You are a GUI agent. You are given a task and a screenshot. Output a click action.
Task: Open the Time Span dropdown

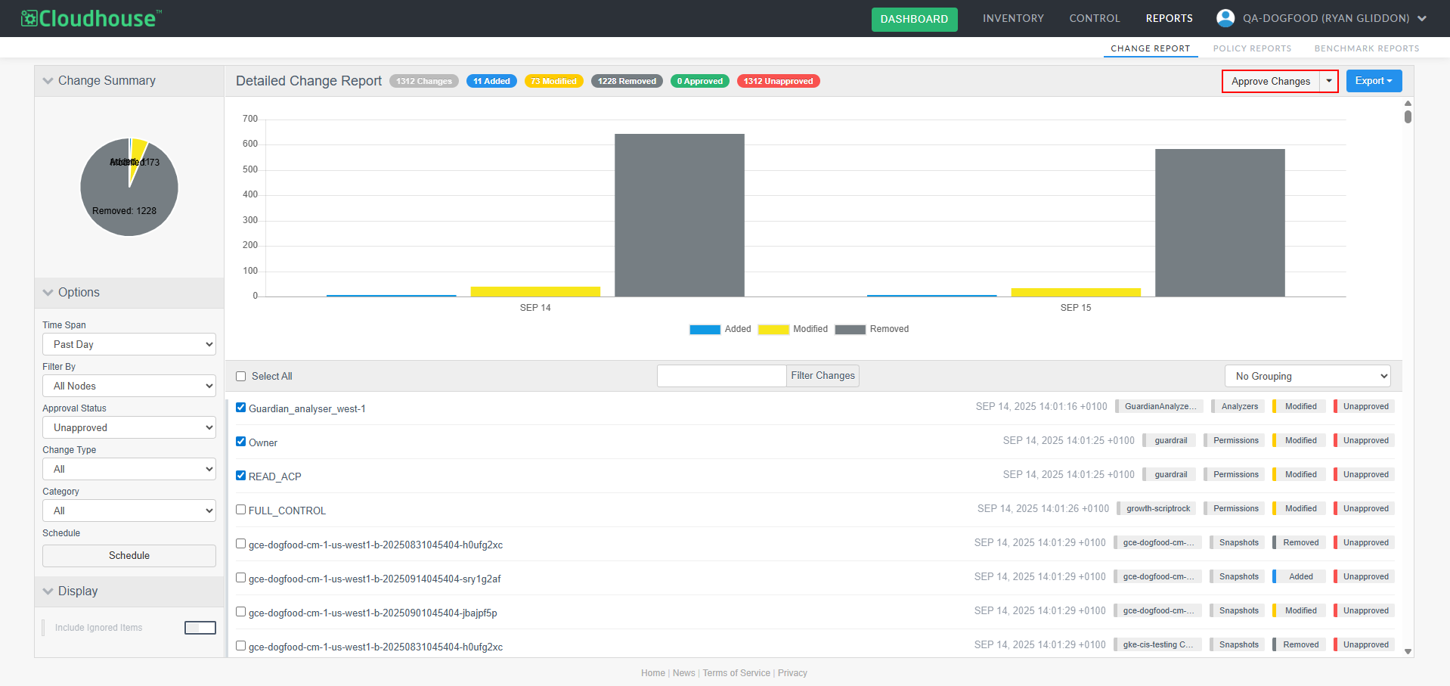[129, 344]
